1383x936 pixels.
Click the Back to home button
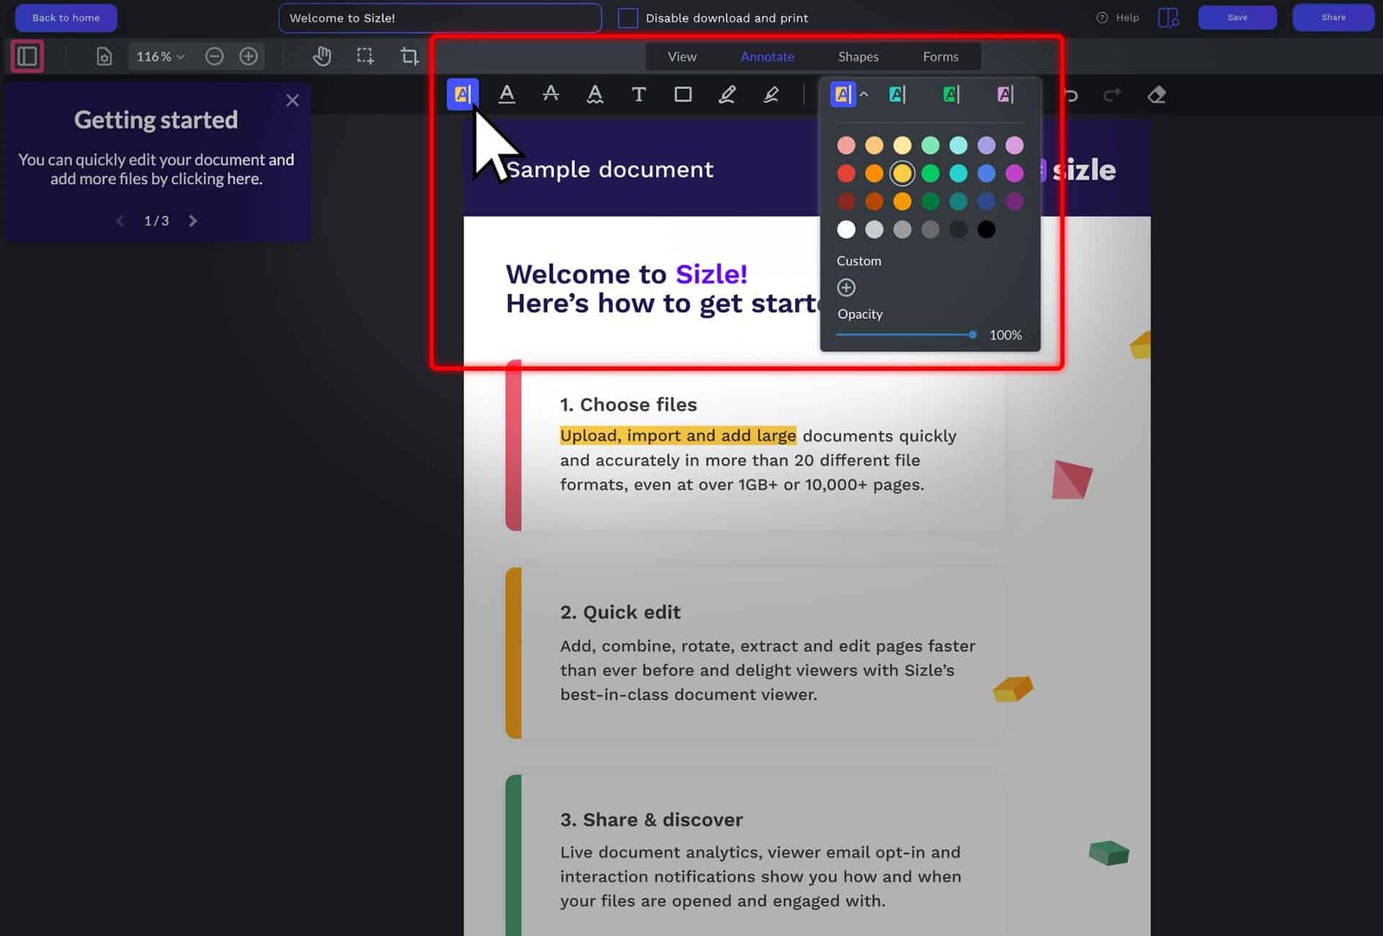(x=66, y=17)
